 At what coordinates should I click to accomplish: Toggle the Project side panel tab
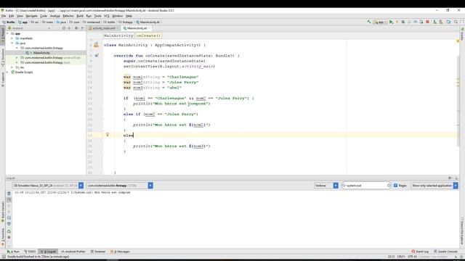point(3,36)
